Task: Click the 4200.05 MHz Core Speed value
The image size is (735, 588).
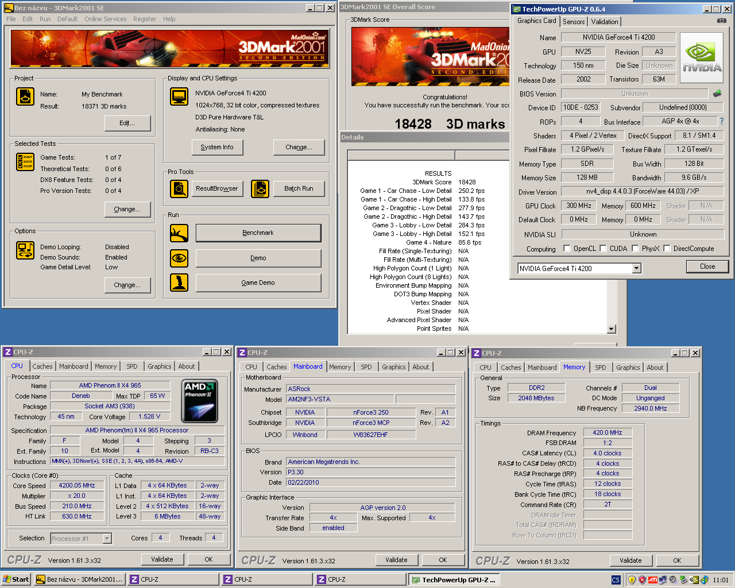Action: (77, 485)
